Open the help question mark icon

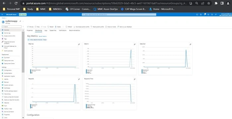[212, 15]
